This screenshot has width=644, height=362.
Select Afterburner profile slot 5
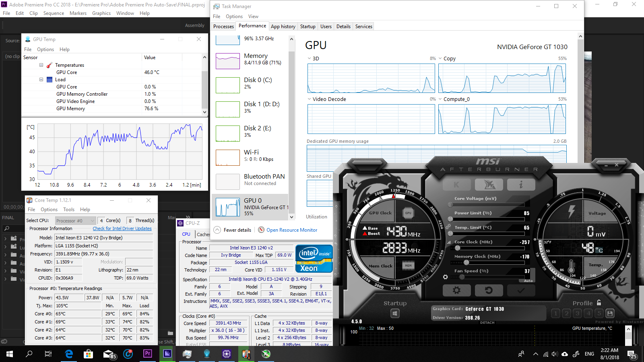click(x=599, y=313)
